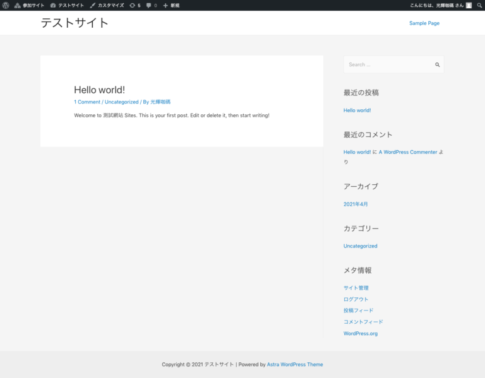The width and height of the screenshot is (485, 378).
Task: Open the サイト管理 site admin link
Action: coord(356,288)
